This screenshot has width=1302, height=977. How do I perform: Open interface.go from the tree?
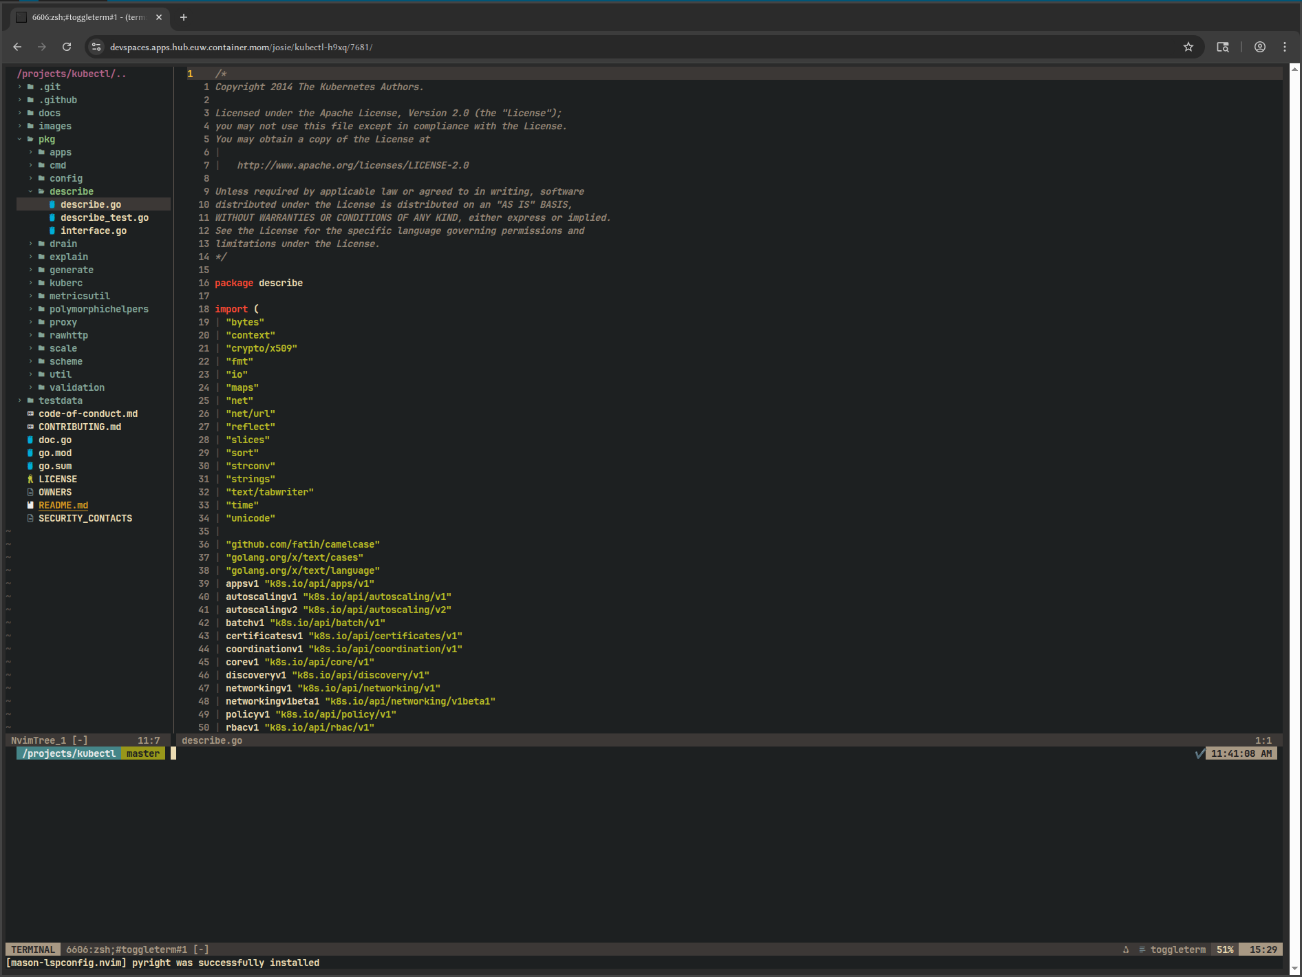[93, 230]
